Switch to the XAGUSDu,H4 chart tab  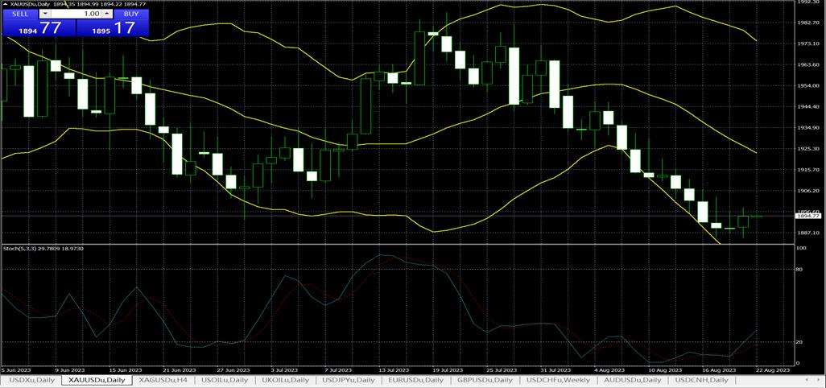click(163, 380)
